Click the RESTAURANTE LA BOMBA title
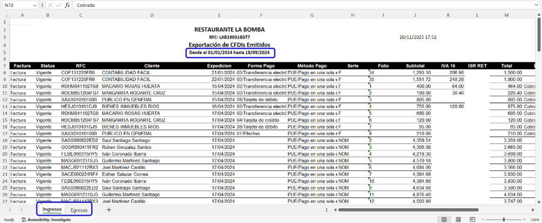The image size is (542, 223). tap(230, 30)
